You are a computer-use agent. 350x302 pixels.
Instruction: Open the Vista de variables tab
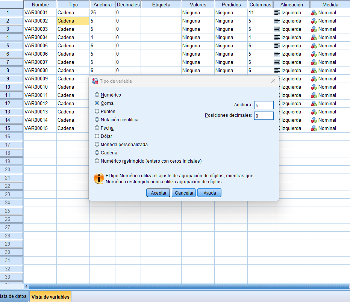[50, 297]
